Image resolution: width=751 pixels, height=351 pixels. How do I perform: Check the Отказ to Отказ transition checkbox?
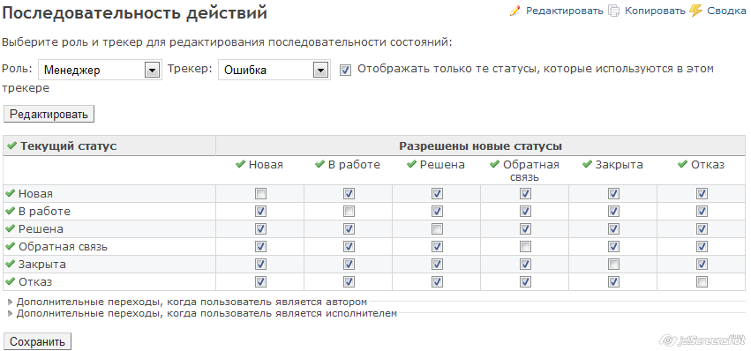point(702,282)
